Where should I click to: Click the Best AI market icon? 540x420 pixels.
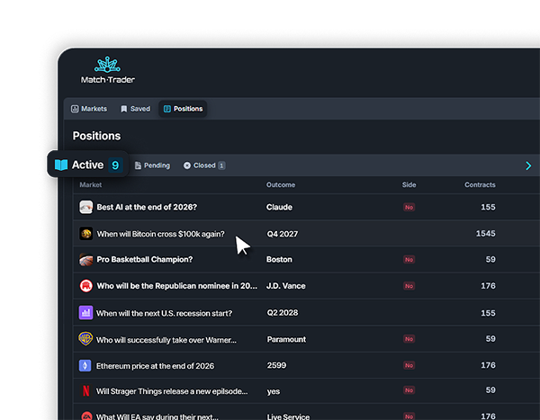tap(86, 207)
